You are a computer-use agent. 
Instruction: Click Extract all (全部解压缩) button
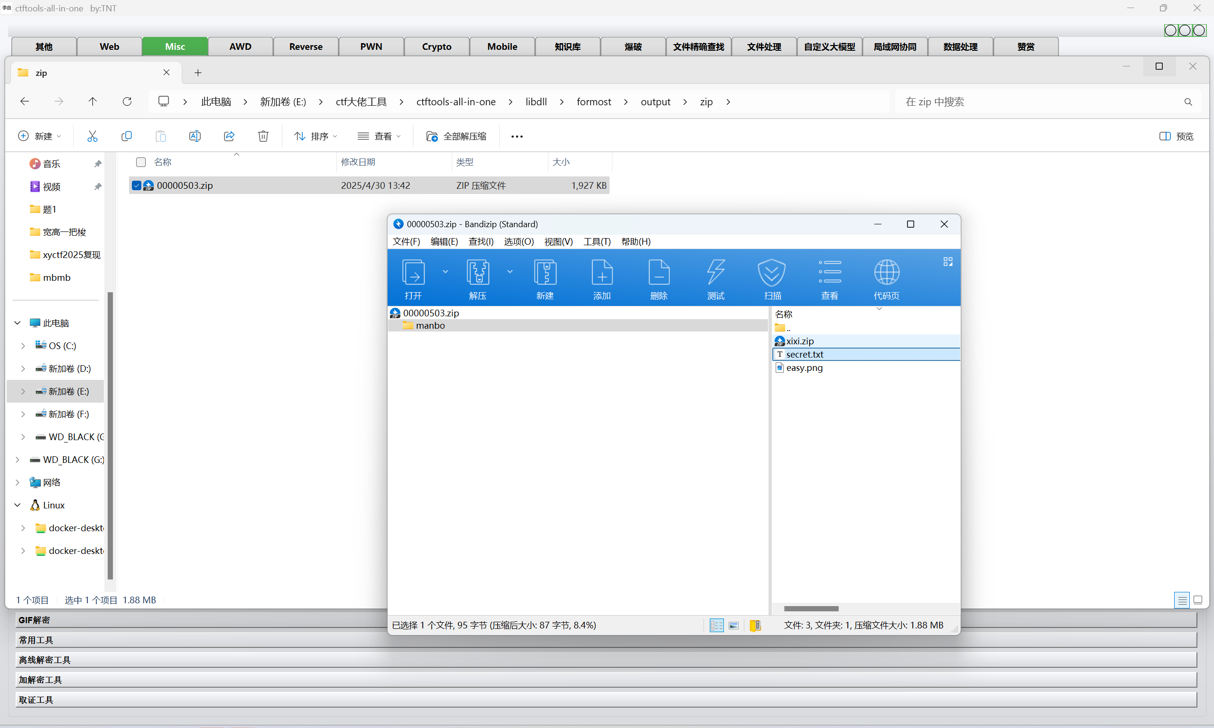click(x=456, y=137)
